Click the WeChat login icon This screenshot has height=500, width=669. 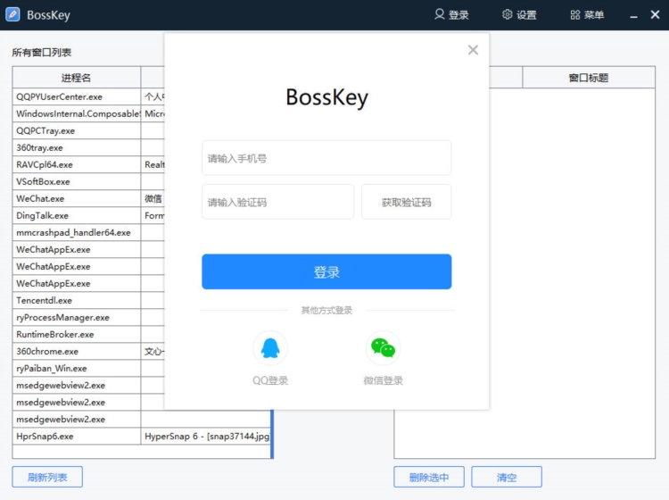click(383, 348)
